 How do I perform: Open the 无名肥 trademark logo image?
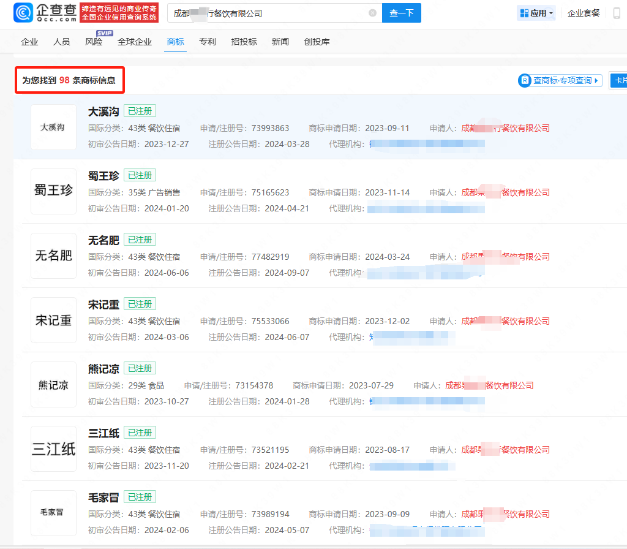[53, 256]
